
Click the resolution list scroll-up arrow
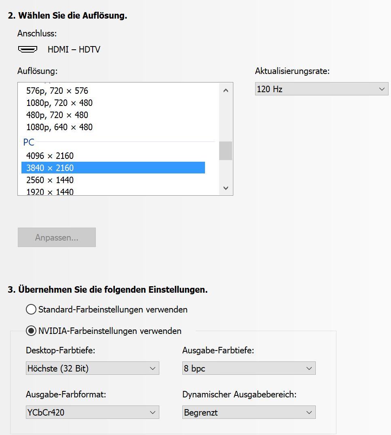click(x=226, y=91)
